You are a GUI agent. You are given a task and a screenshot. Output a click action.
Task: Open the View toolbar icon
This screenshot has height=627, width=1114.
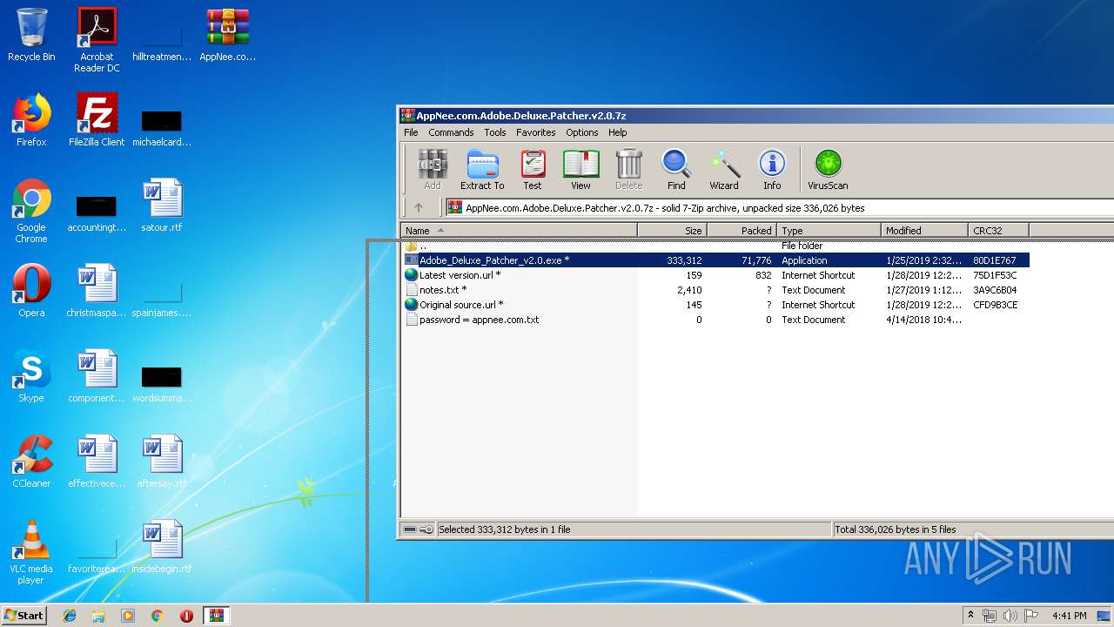(x=580, y=170)
